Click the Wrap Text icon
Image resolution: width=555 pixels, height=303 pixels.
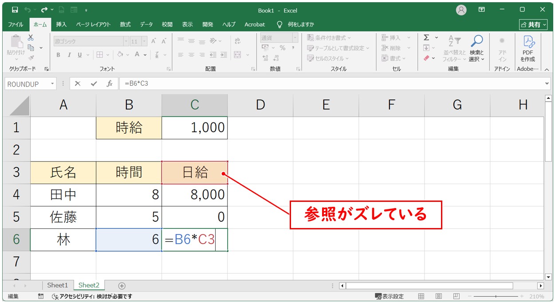(237, 41)
